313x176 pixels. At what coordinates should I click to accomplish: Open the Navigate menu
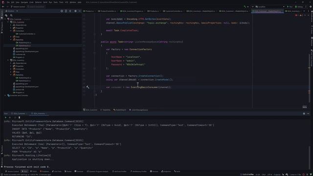coord(24,2)
